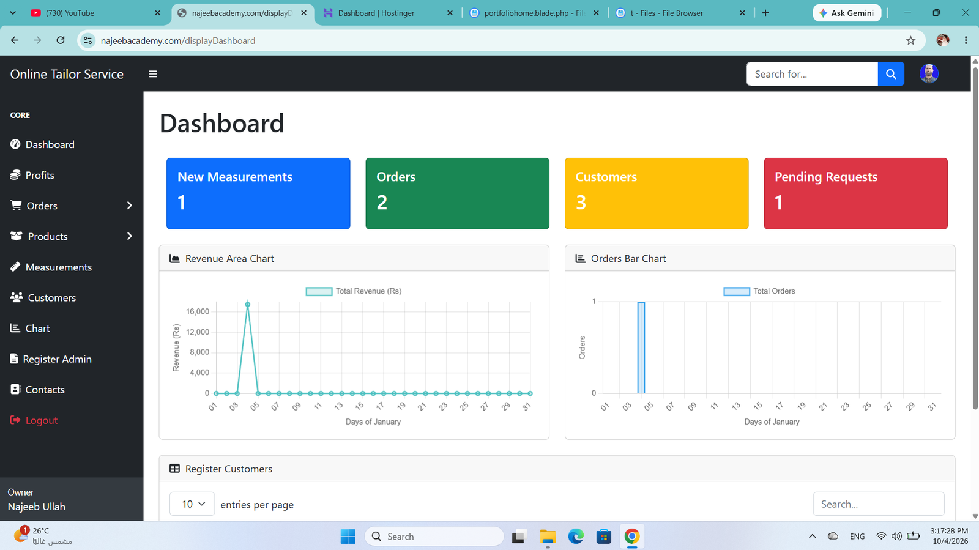The height and width of the screenshot is (550, 979).
Task: Open the Pending Requests card
Action: [855, 193]
